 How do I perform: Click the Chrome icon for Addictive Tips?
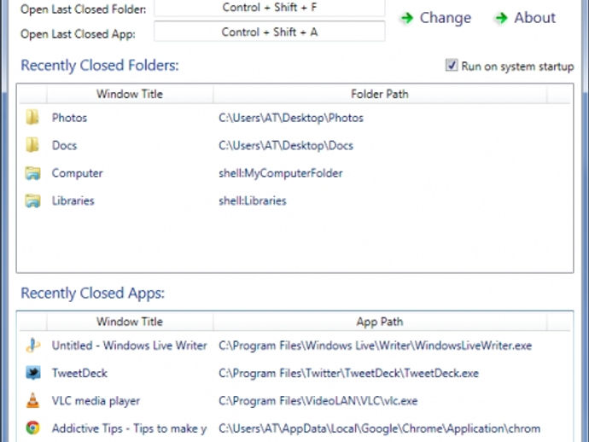point(33,428)
